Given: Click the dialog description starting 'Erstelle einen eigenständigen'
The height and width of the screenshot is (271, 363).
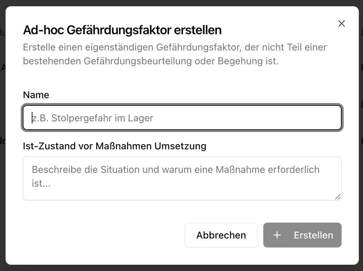Looking at the screenshot, I should point(175,47).
